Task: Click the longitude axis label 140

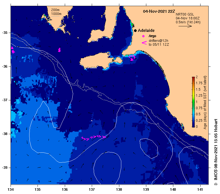Action: coord(173,190)
